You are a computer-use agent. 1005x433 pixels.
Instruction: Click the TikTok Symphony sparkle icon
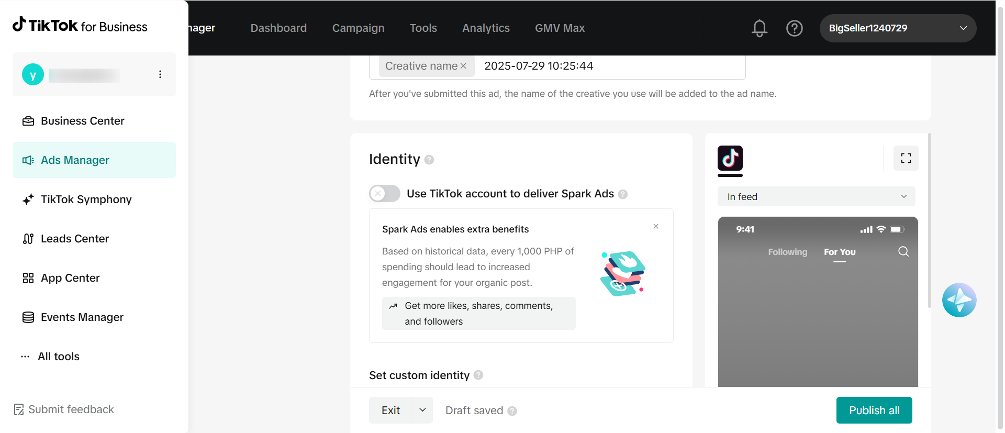[28, 199]
